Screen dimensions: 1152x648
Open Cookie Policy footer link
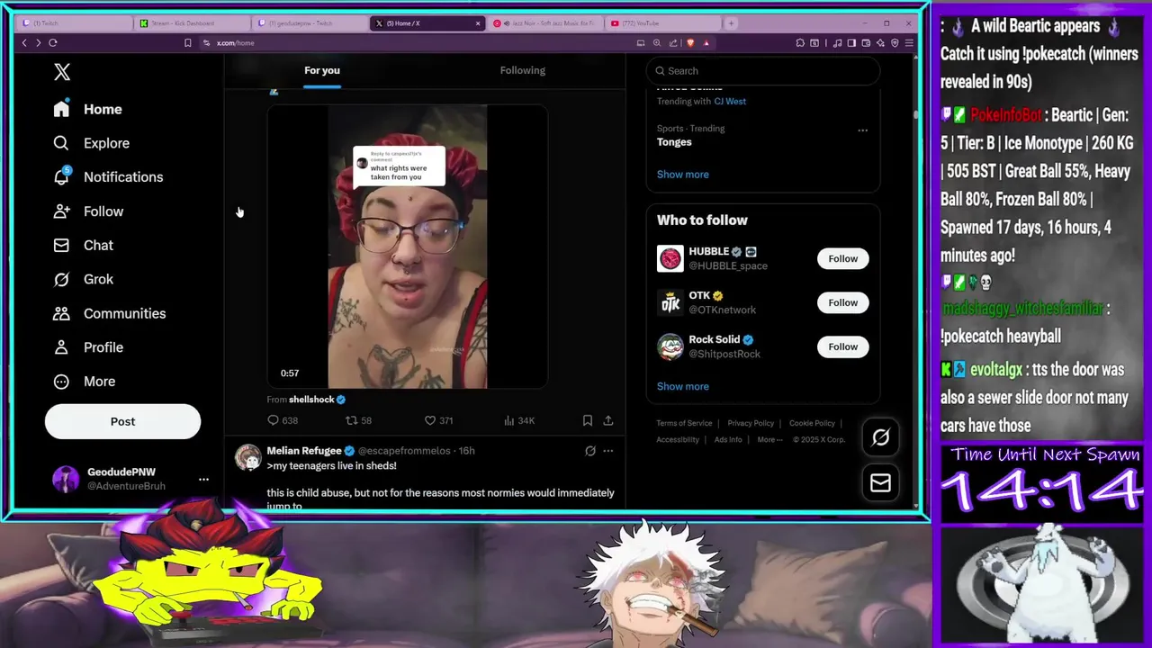(812, 423)
